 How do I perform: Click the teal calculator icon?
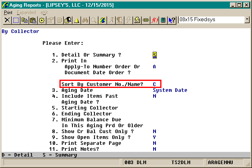163,20
